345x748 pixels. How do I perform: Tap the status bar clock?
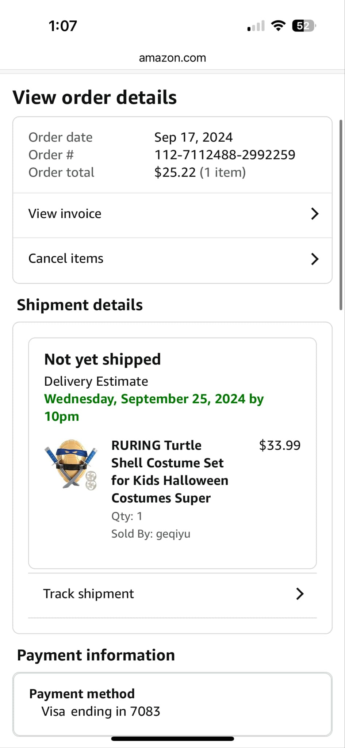click(63, 26)
